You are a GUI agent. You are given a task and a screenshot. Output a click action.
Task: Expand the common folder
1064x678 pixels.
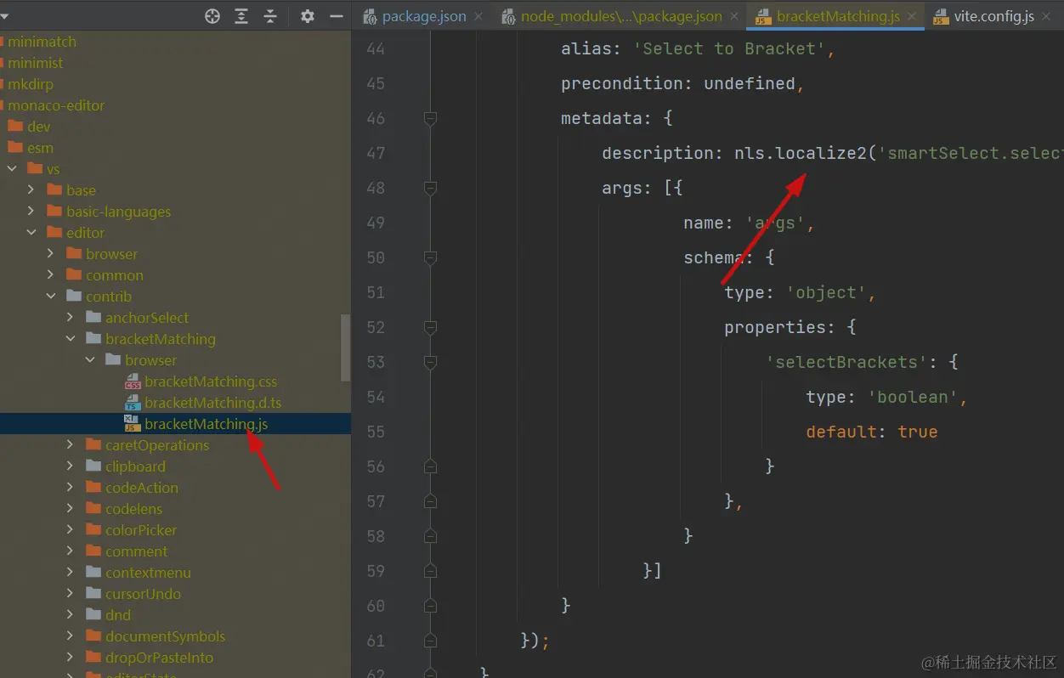[51, 275]
